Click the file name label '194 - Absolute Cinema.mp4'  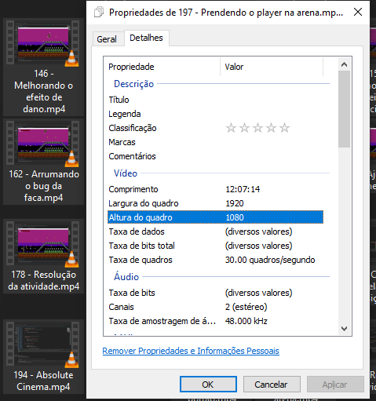click(x=43, y=381)
